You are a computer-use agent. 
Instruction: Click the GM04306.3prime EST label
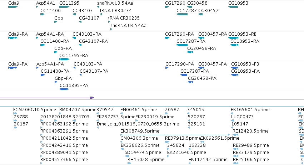coord(139,138)
